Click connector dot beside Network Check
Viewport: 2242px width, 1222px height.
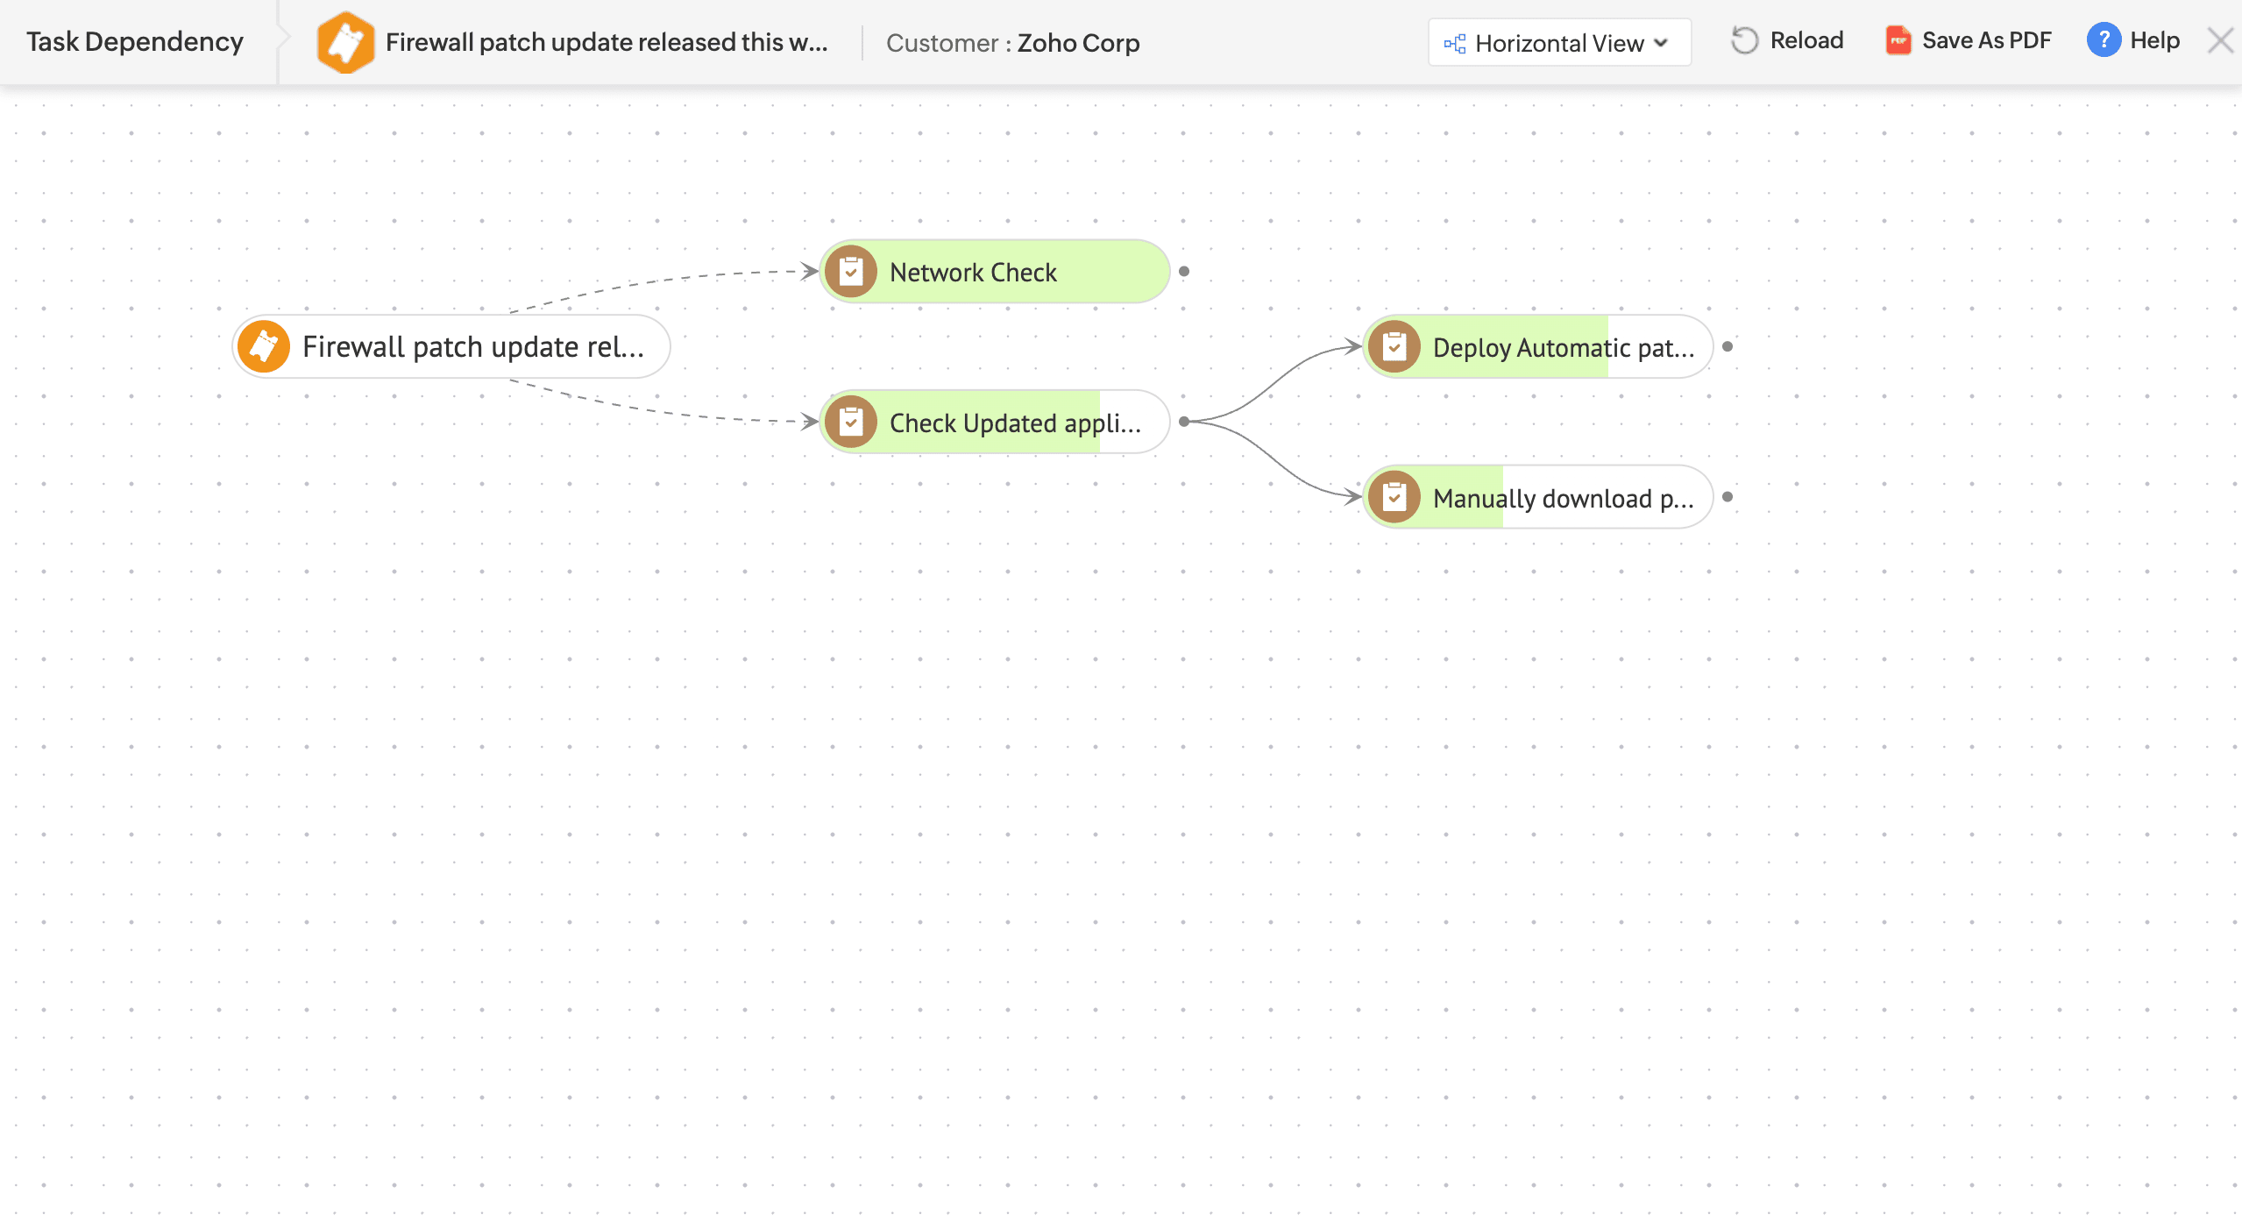1184,272
